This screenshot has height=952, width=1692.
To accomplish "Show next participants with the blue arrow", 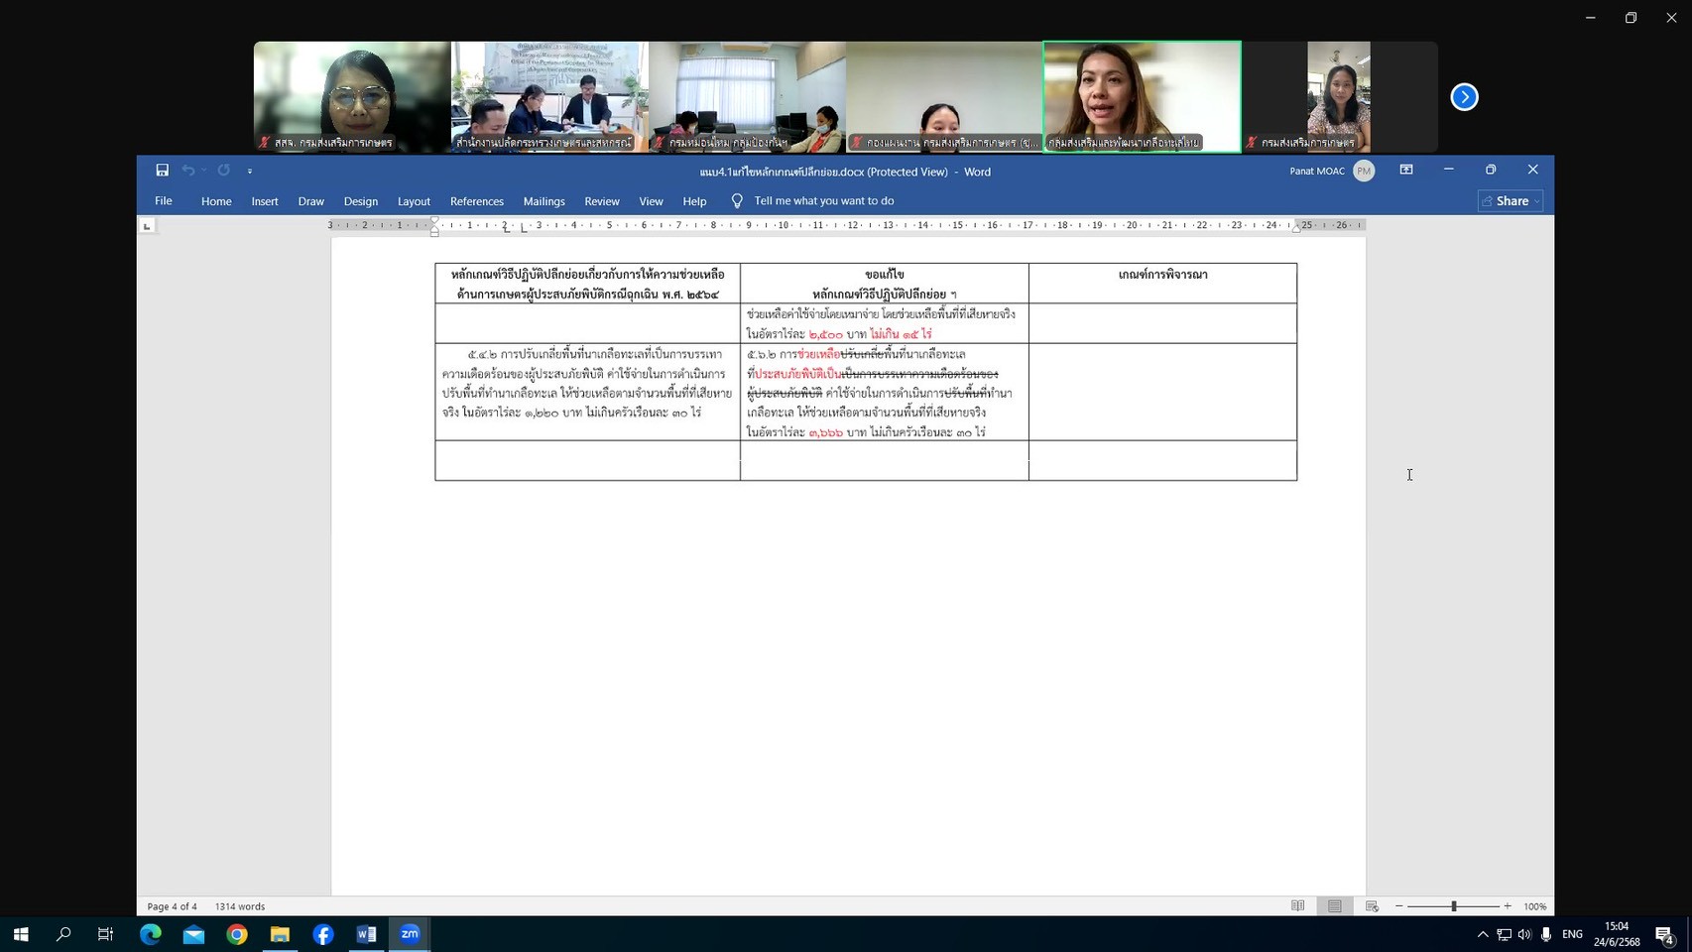I will click(x=1464, y=97).
